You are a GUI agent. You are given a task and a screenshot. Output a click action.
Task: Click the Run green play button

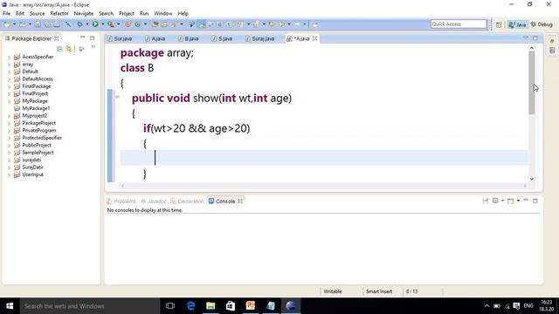click(95, 24)
